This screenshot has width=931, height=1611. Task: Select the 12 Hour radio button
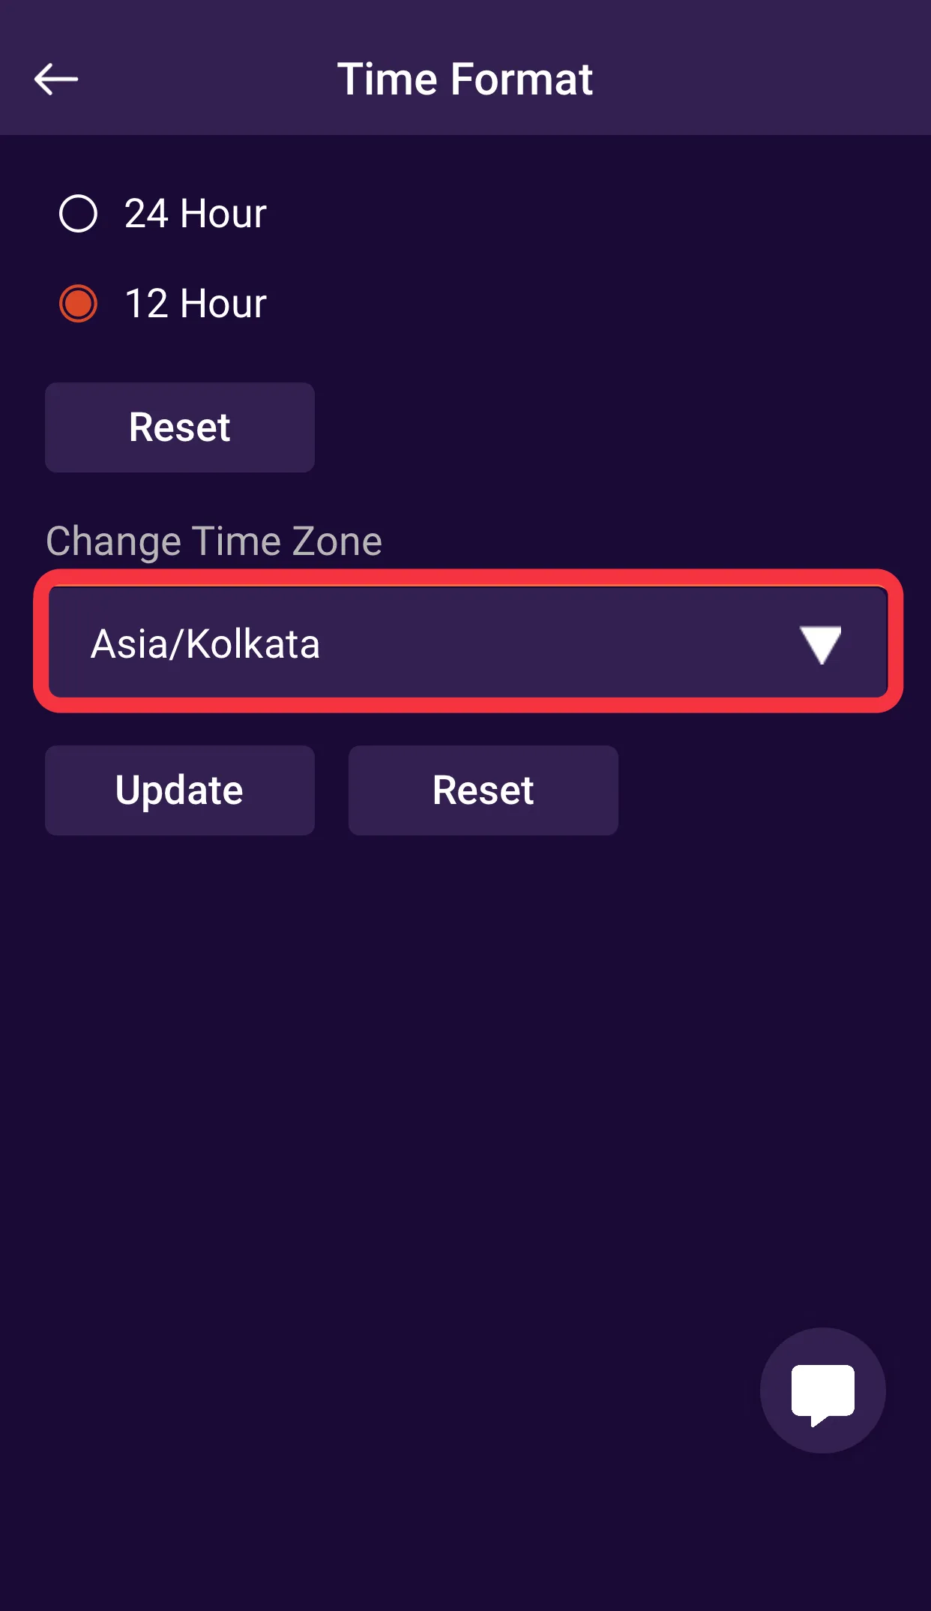click(78, 304)
